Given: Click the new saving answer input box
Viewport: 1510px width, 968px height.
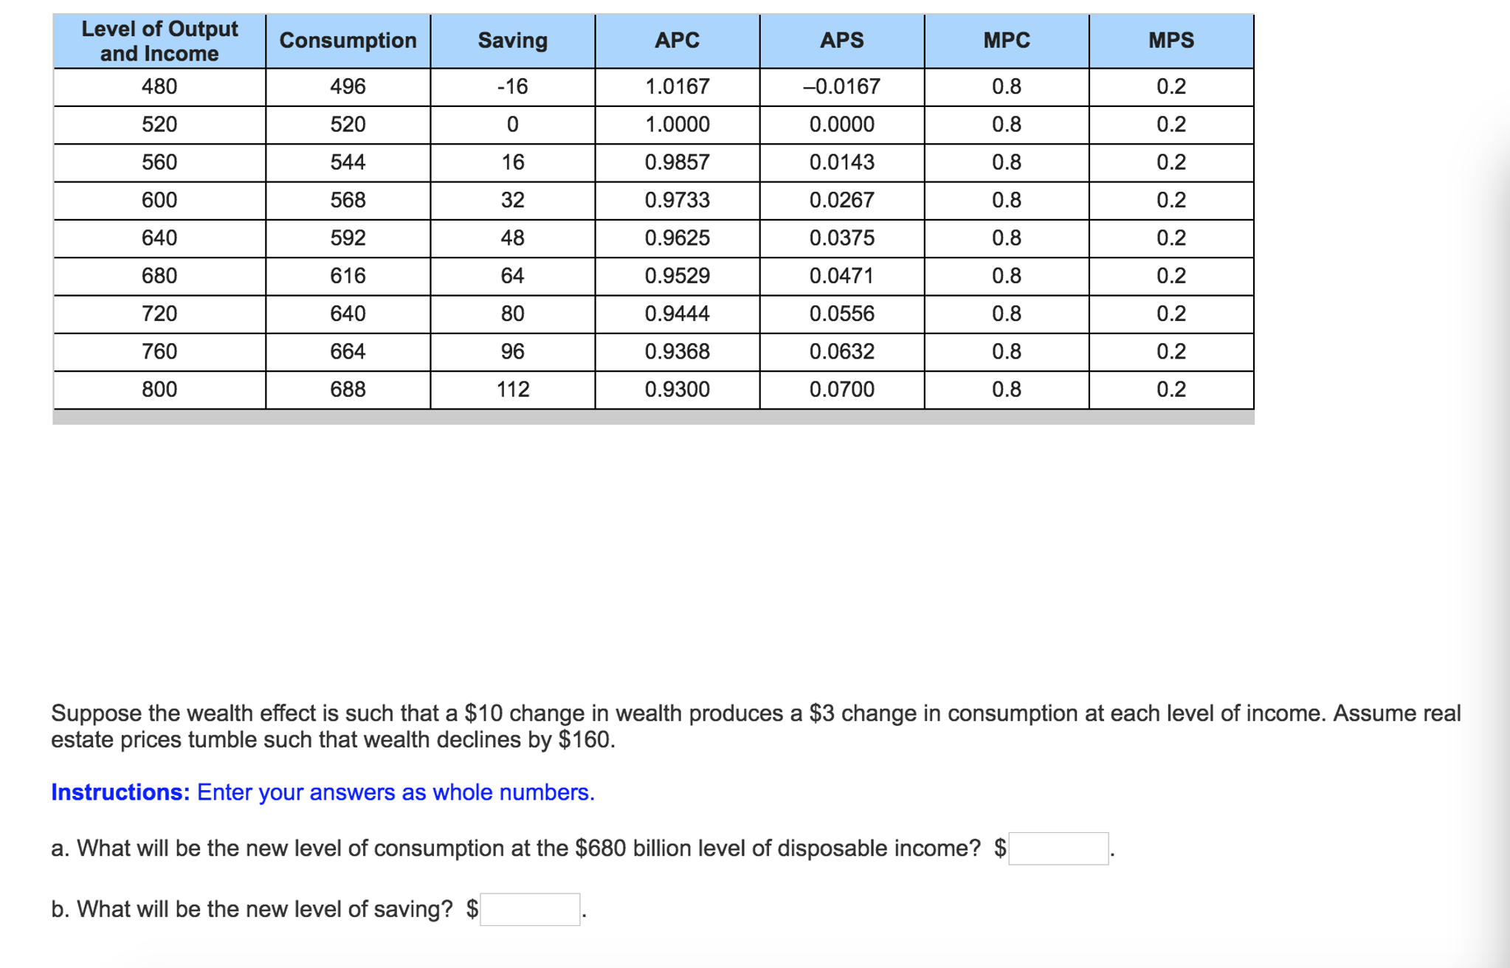Looking at the screenshot, I should click(x=529, y=909).
